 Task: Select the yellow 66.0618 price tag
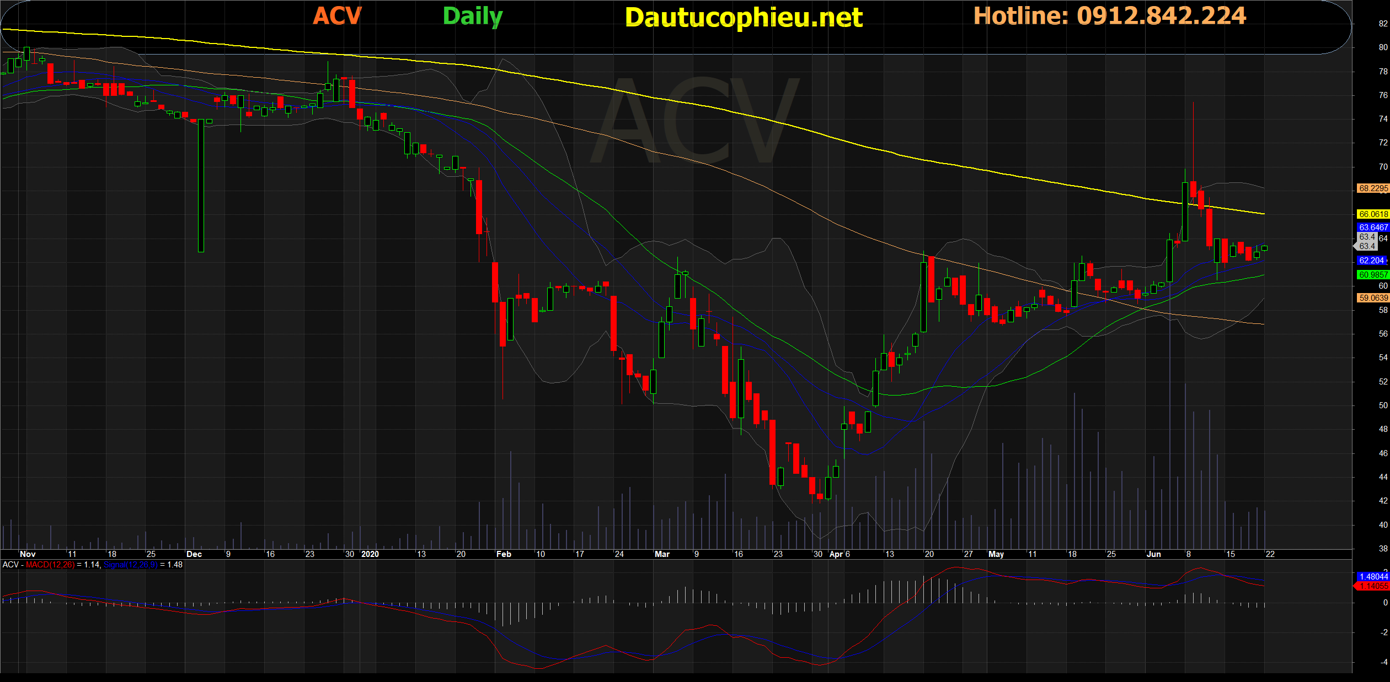coord(1373,214)
